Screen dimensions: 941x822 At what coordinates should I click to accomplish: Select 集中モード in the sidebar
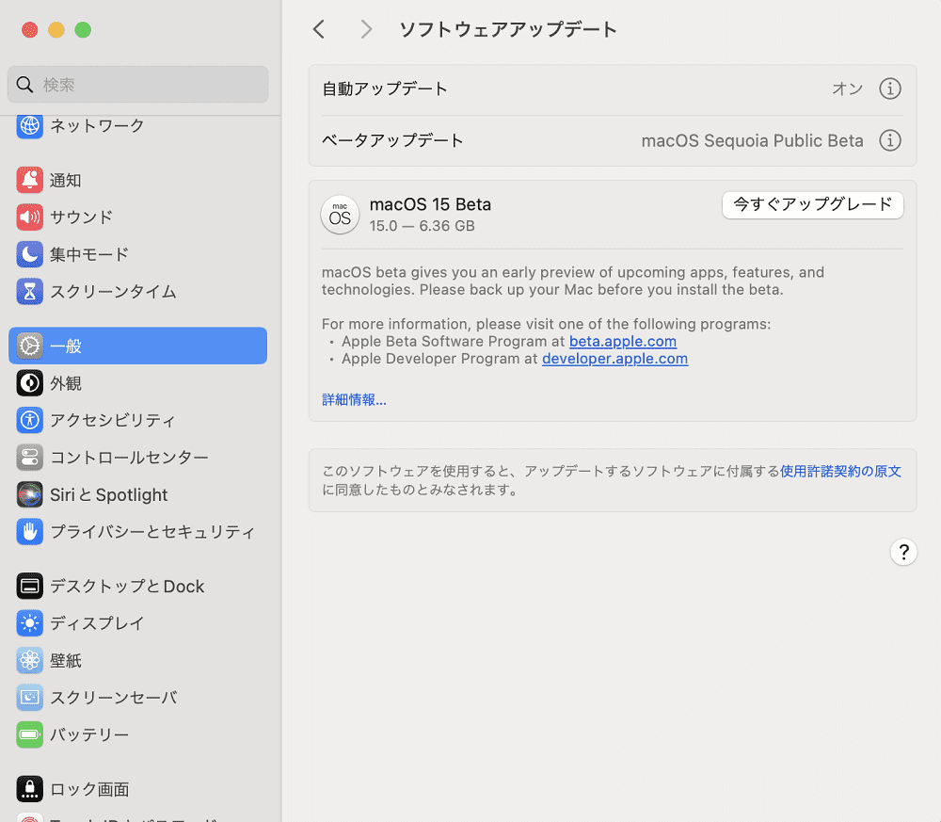coord(138,254)
